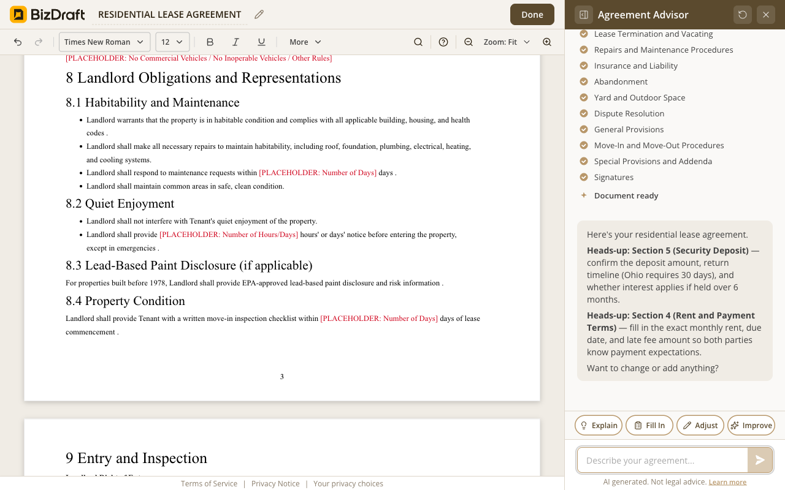Click the RESIDENTIAL LEASE AGREEMENT title field
Screen dimensions: 785x490
click(x=170, y=15)
